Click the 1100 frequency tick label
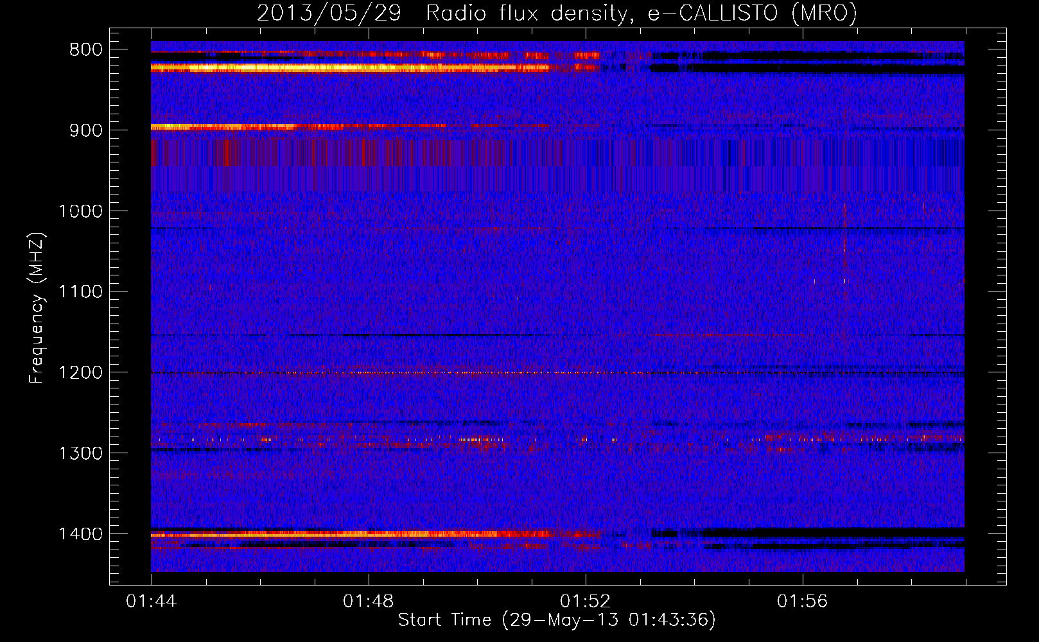The image size is (1039, 642). 80,292
